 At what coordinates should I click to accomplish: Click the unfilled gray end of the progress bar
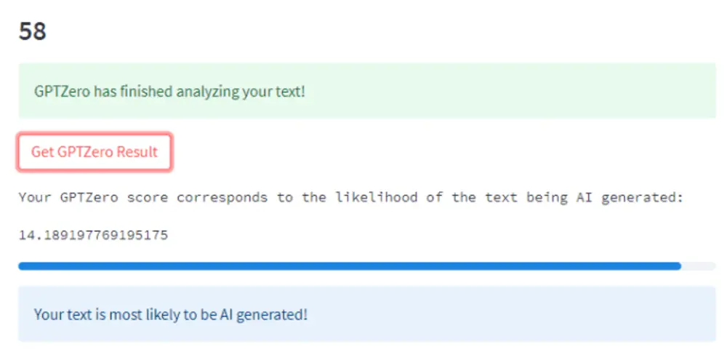pos(699,266)
